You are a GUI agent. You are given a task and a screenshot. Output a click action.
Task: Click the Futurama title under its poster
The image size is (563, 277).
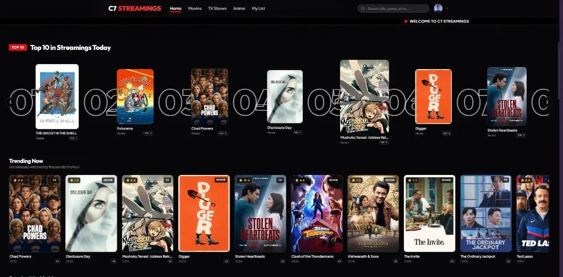[125, 128]
